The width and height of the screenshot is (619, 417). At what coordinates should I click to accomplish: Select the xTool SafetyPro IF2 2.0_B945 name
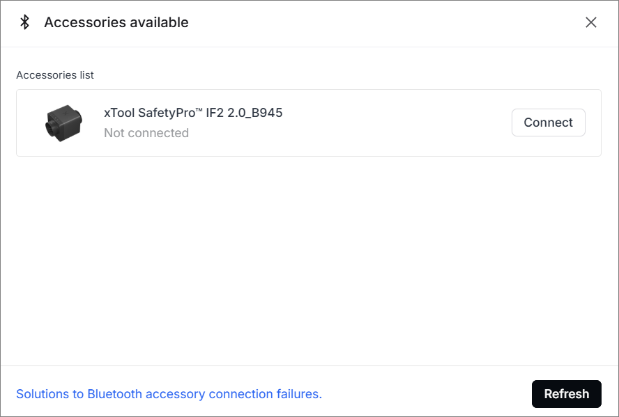[x=193, y=113]
